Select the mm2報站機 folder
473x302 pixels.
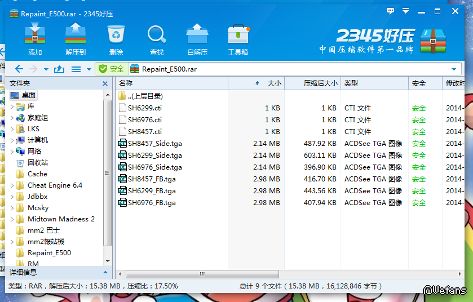(x=41, y=242)
